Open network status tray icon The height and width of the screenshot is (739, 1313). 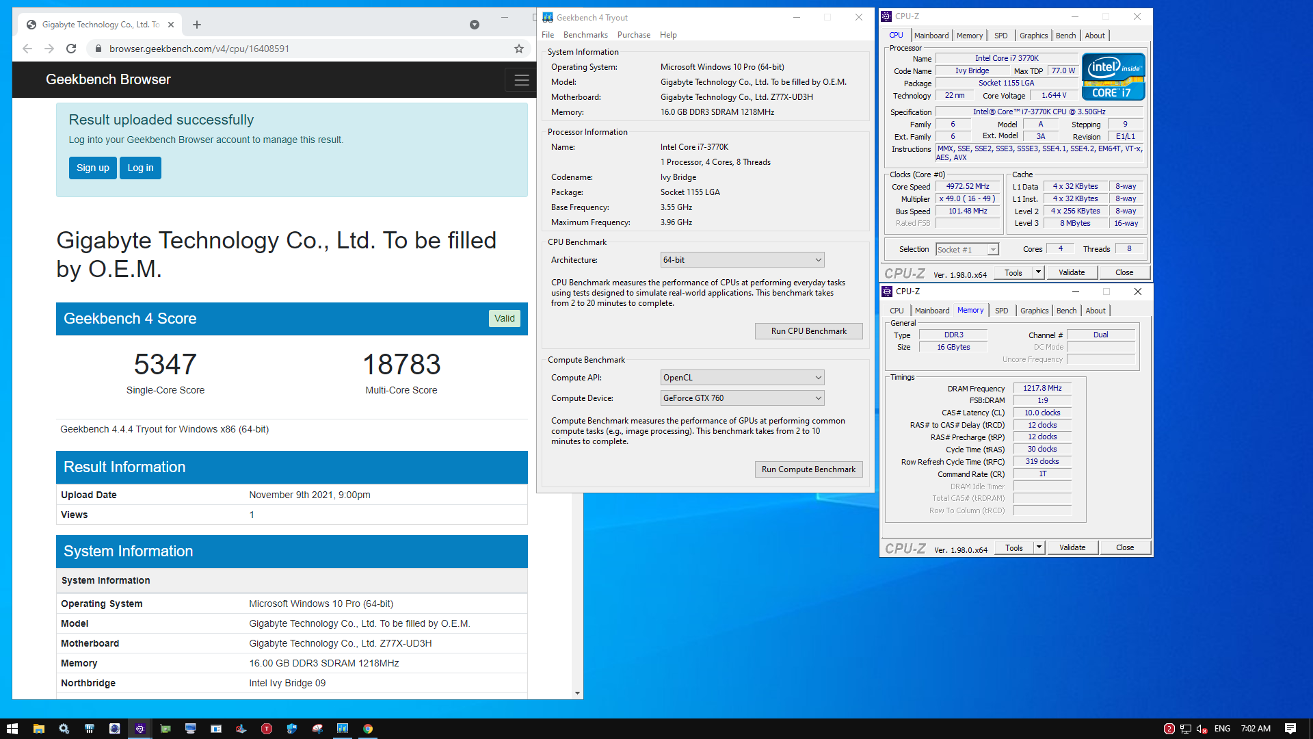pyautogui.click(x=1186, y=729)
